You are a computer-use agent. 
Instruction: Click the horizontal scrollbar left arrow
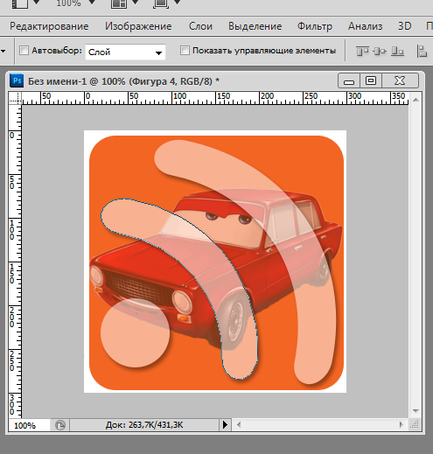tap(239, 425)
